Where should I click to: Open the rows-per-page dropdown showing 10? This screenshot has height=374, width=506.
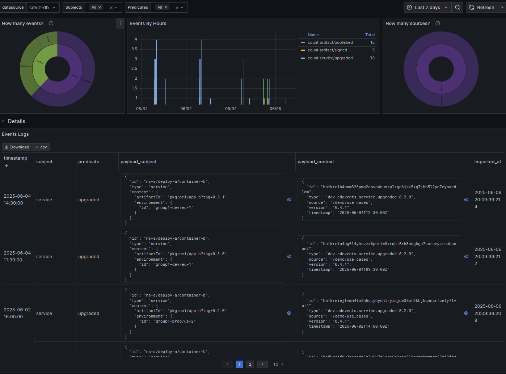[278, 364]
